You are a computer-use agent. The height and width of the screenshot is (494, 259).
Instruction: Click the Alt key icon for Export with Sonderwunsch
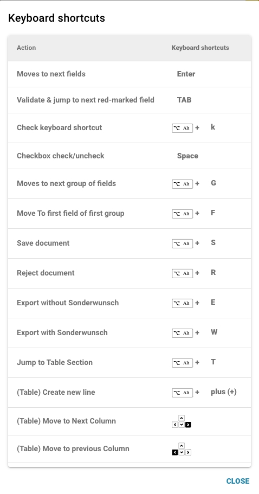(x=182, y=333)
